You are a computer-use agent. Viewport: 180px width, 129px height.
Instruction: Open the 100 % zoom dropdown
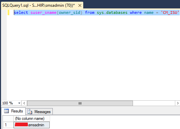tap(19, 103)
